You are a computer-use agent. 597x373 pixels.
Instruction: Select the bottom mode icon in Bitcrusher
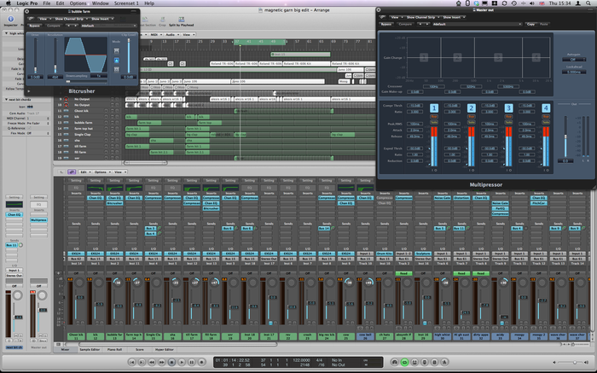(117, 69)
